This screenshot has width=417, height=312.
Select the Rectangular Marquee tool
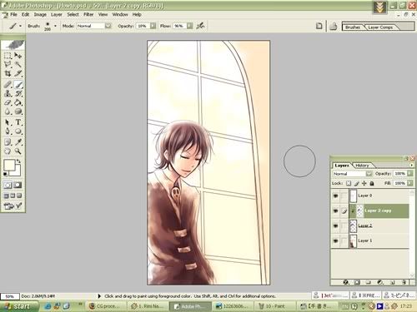coord(8,56)
